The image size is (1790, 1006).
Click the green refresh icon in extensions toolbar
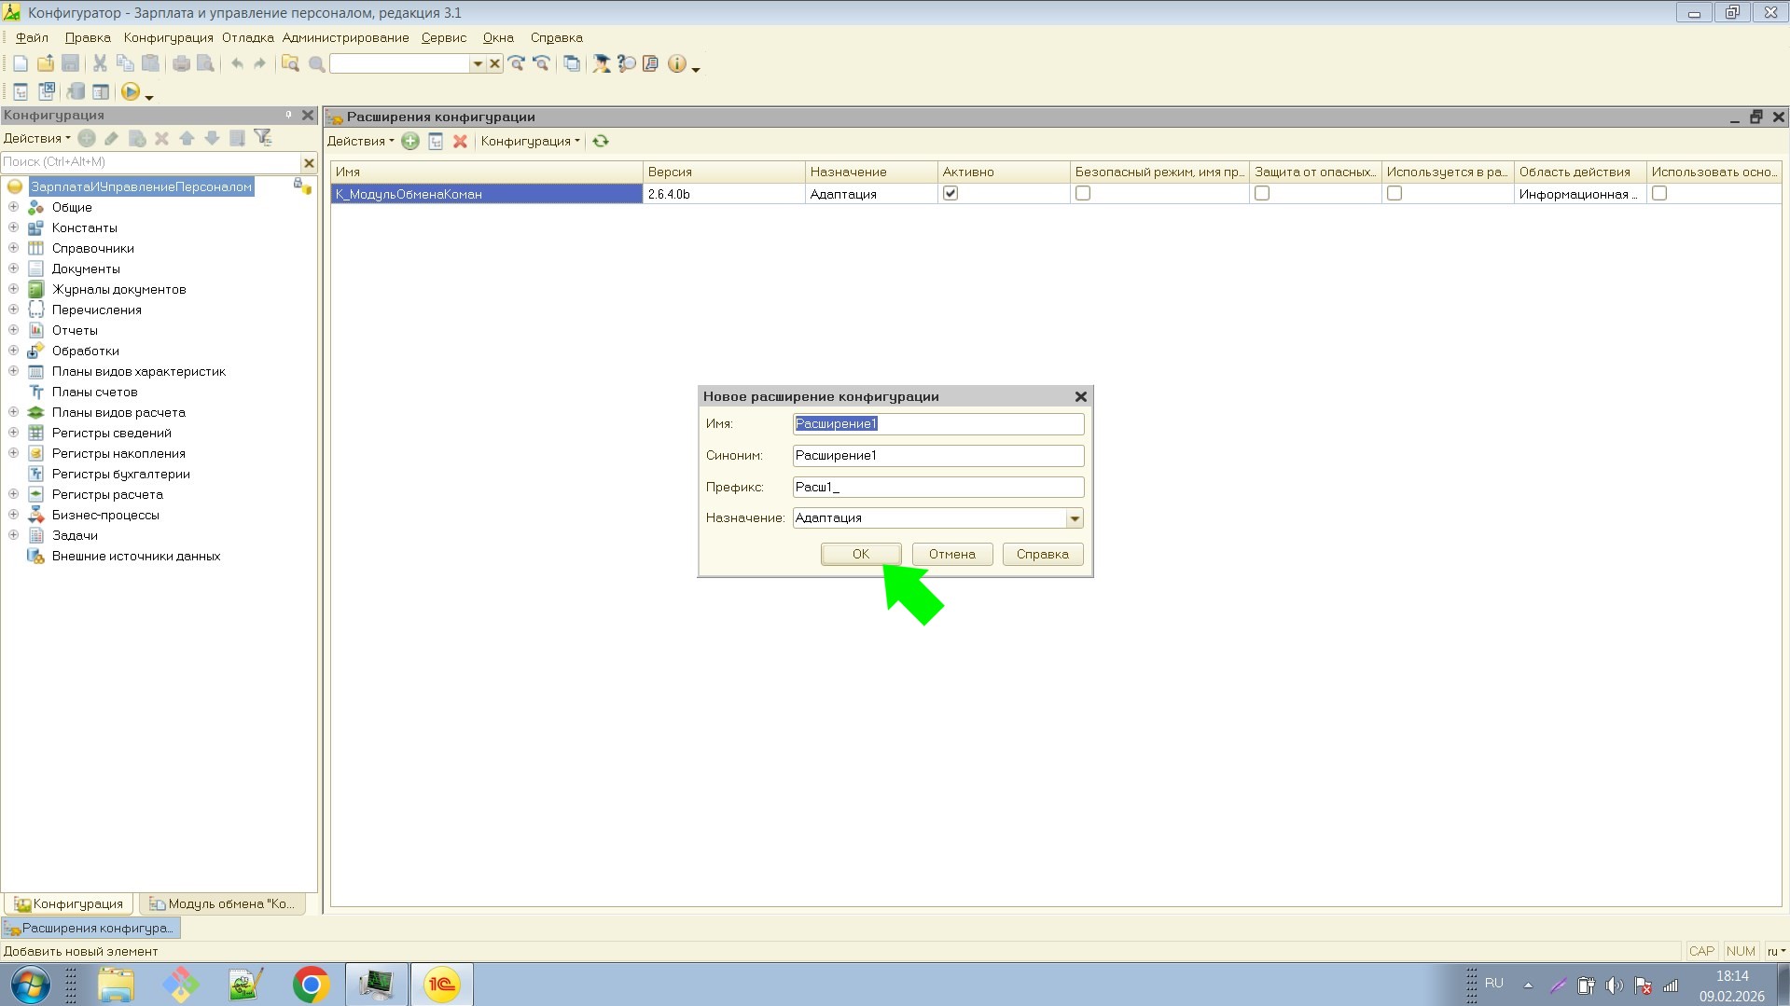coord(601,142)
